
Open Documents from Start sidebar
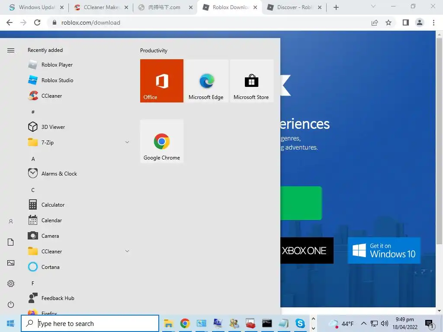tap(11, 242)
